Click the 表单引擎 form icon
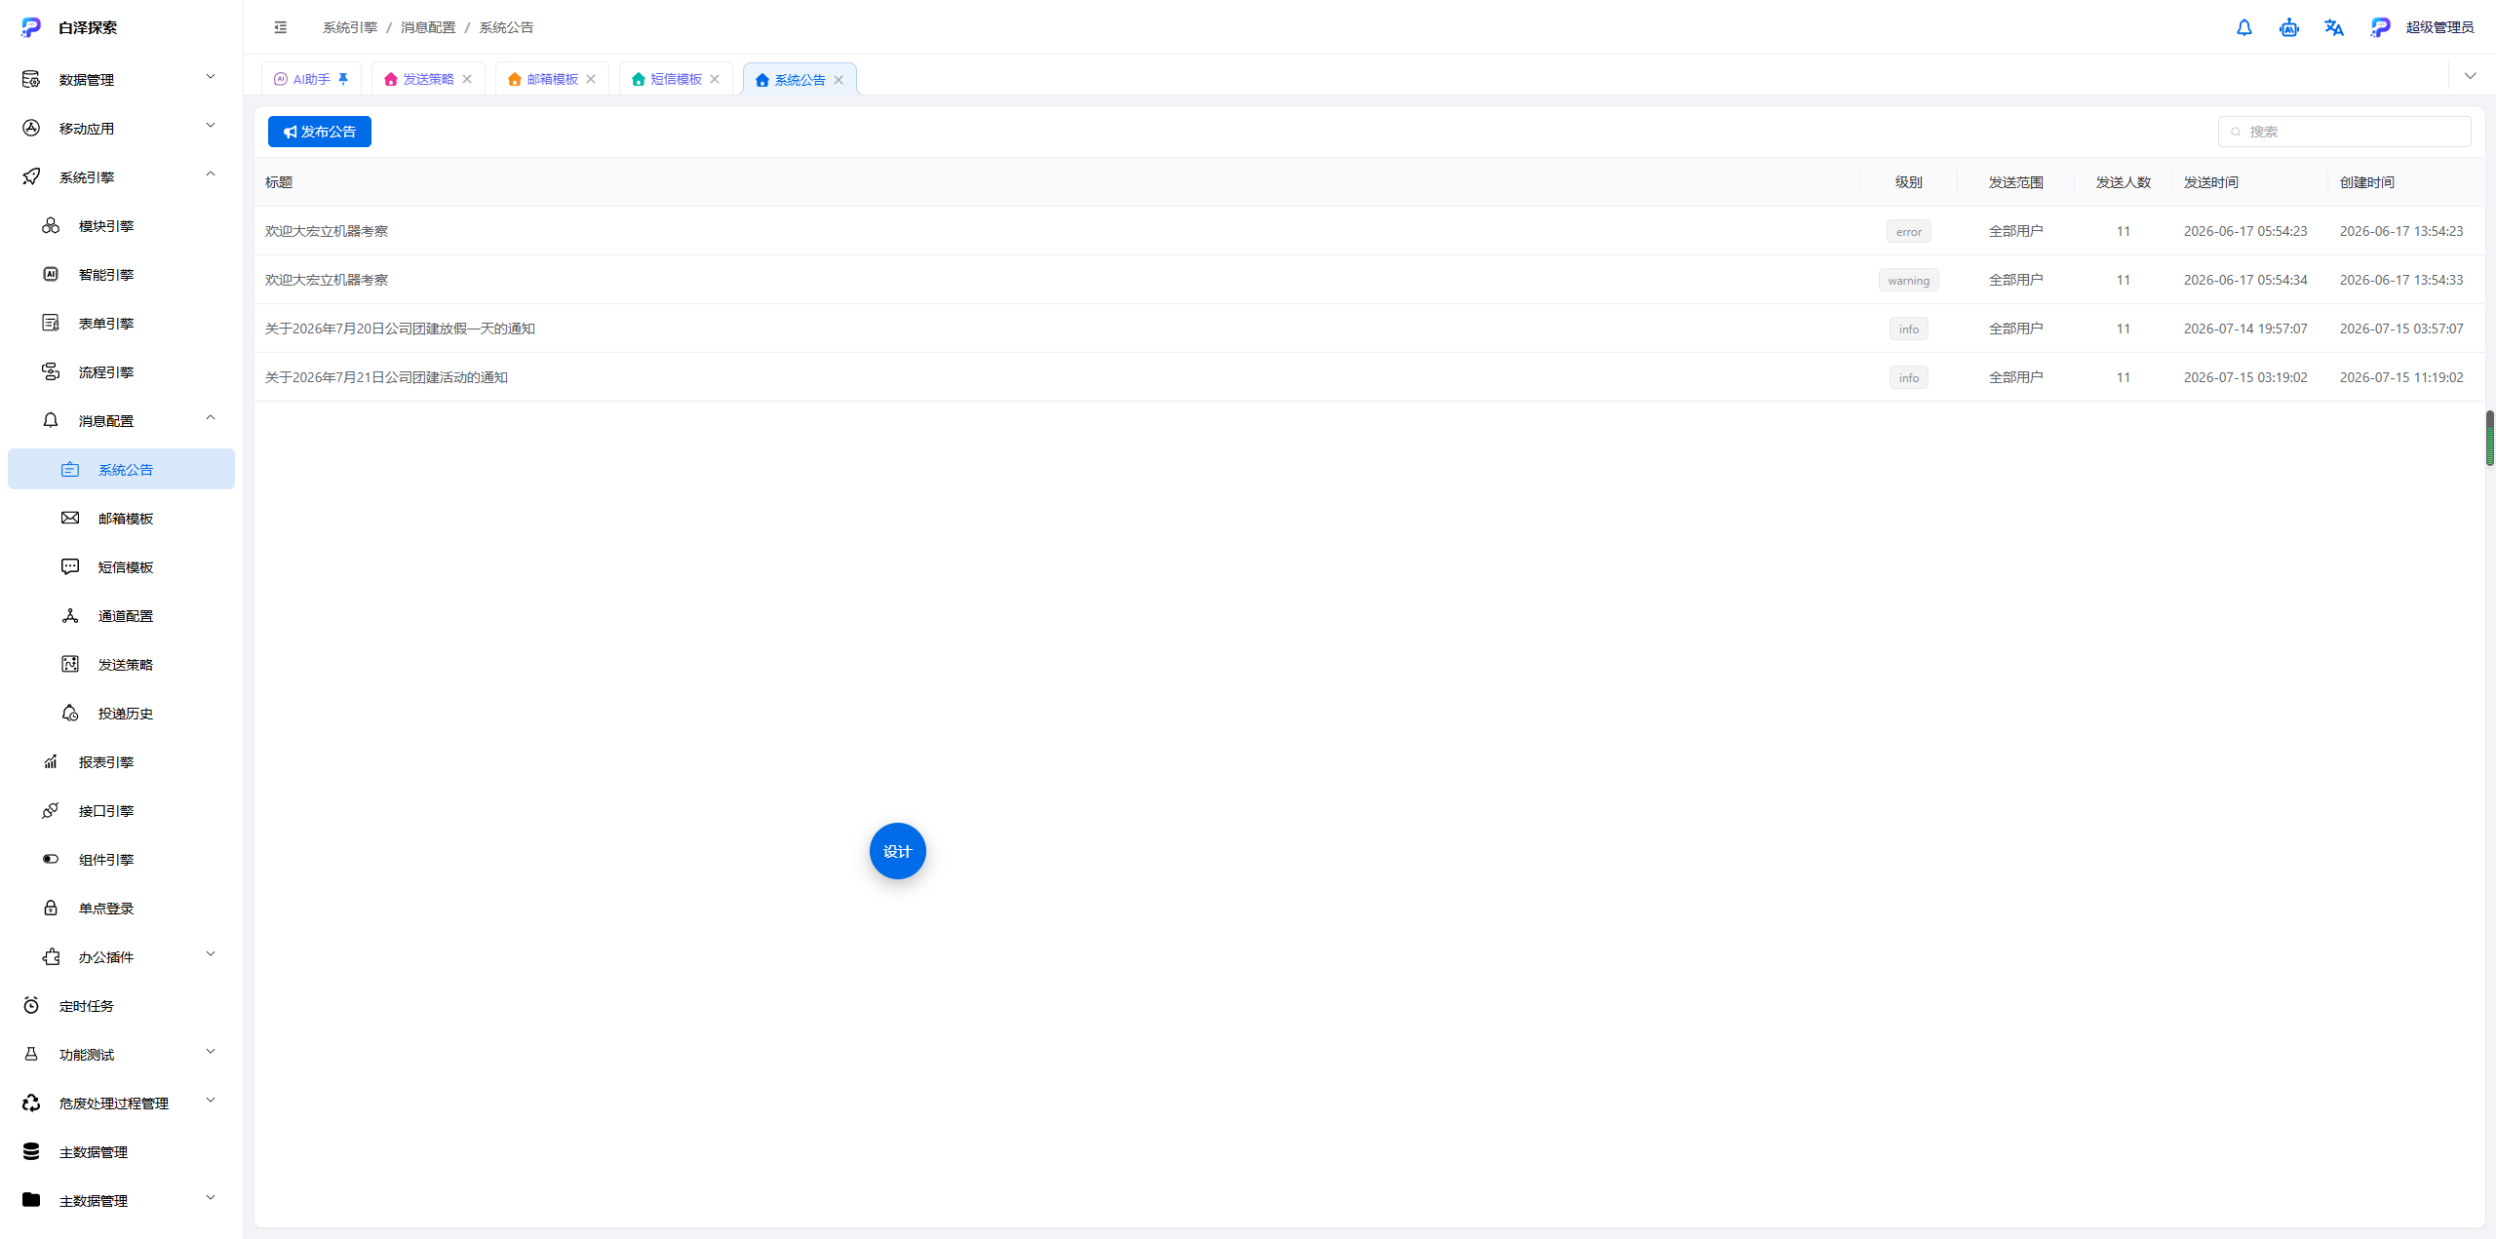 (x=51, y=323)
